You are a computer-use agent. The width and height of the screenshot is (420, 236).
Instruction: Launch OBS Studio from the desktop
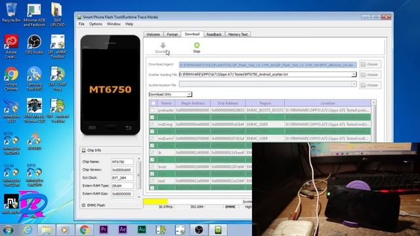34,45
